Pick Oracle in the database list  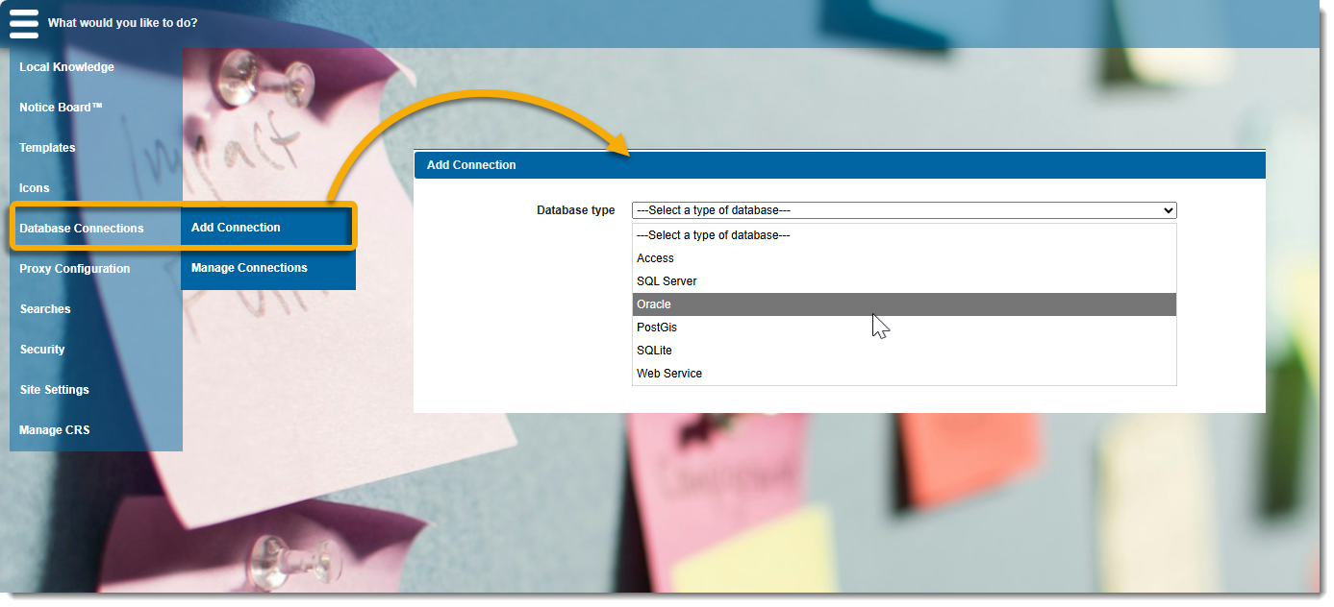point(654,304)
